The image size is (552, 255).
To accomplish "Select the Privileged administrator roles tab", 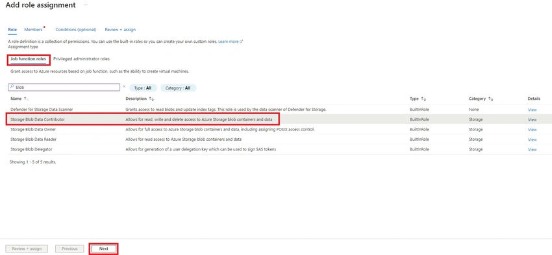I will tap(81, 59).
